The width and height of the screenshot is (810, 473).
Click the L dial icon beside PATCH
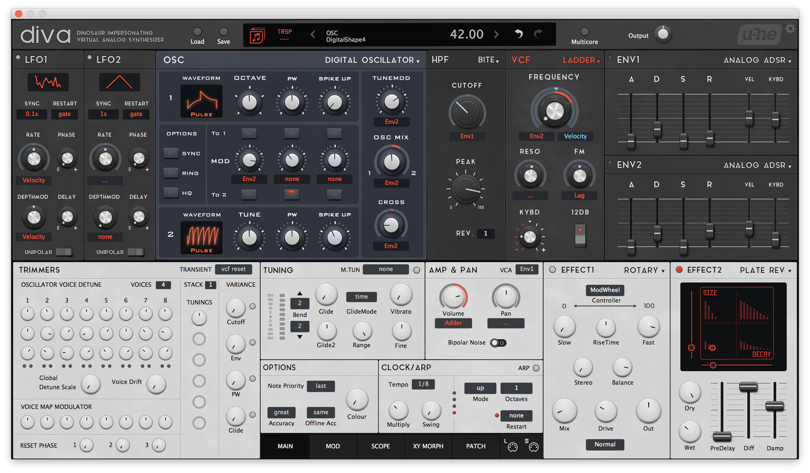pos(511,446)
